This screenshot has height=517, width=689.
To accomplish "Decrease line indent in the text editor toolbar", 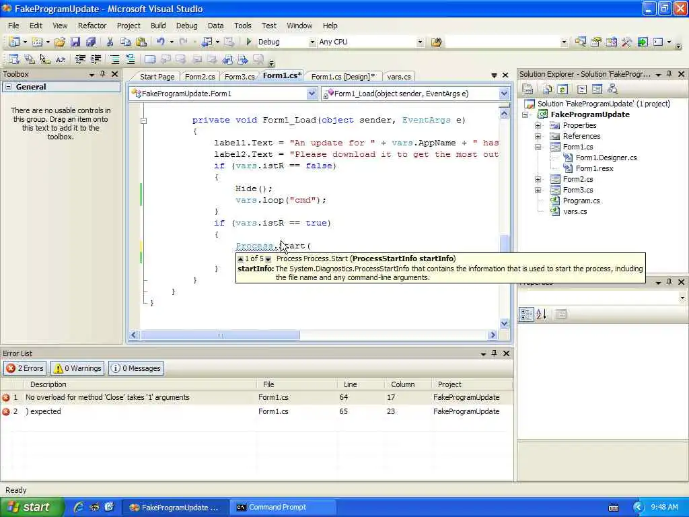I will pyautogui.click(x=80, y=59).
